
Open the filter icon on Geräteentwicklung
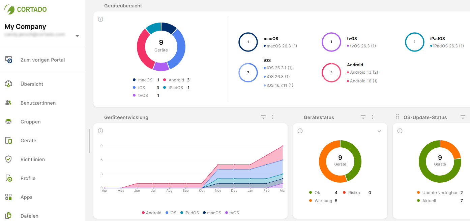click(x=263, y=117)
